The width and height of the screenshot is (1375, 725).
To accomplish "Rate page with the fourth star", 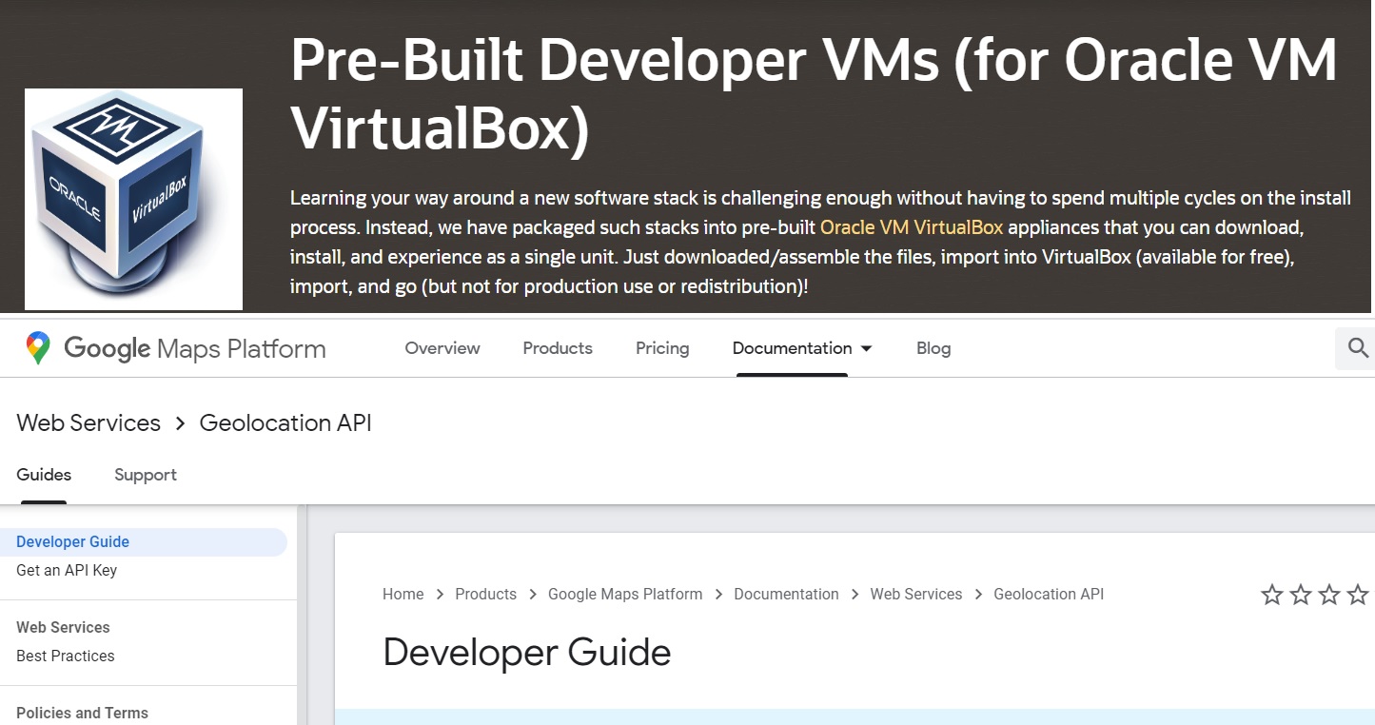I will click(1358, 595).
